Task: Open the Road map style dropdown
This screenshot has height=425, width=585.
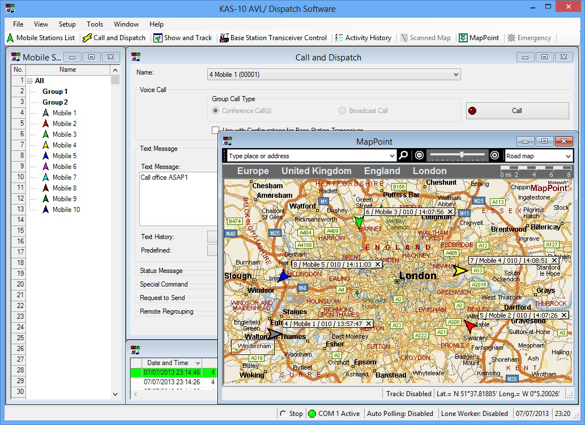Action: coord(538,155)
